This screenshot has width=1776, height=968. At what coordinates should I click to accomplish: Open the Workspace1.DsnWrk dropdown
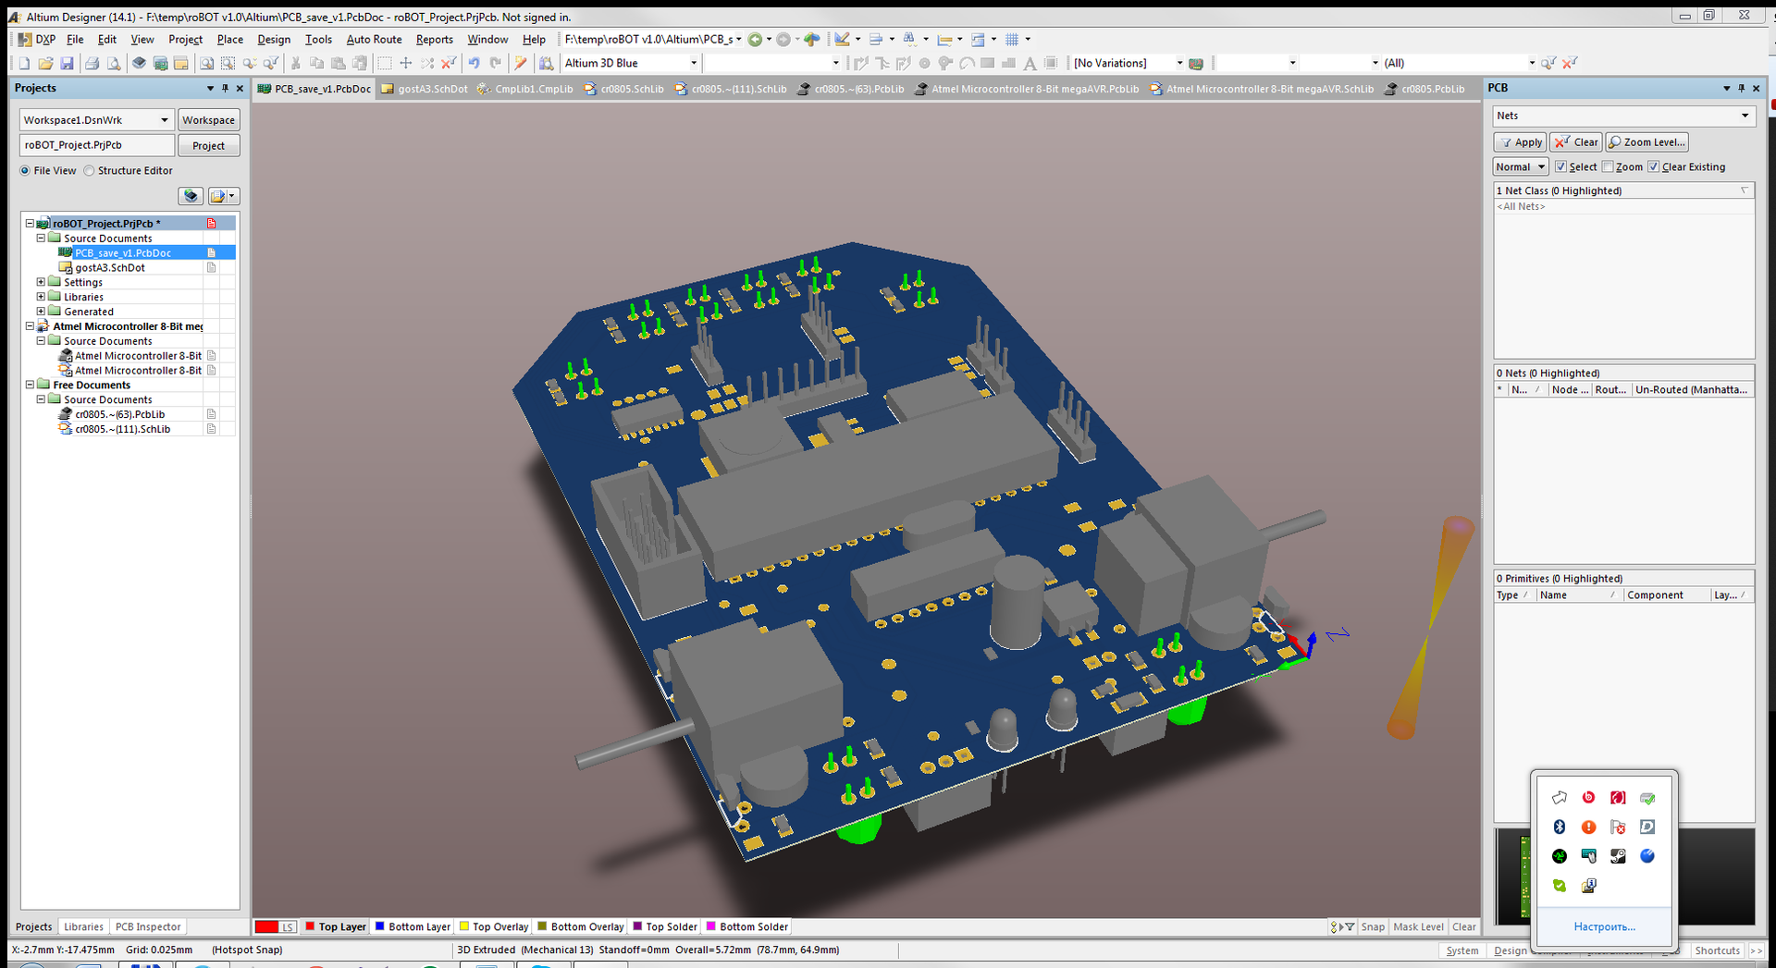pos(165,119)
